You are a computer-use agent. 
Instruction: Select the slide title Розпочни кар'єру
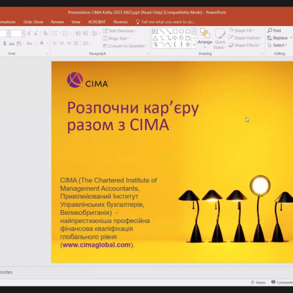[133, 117]
